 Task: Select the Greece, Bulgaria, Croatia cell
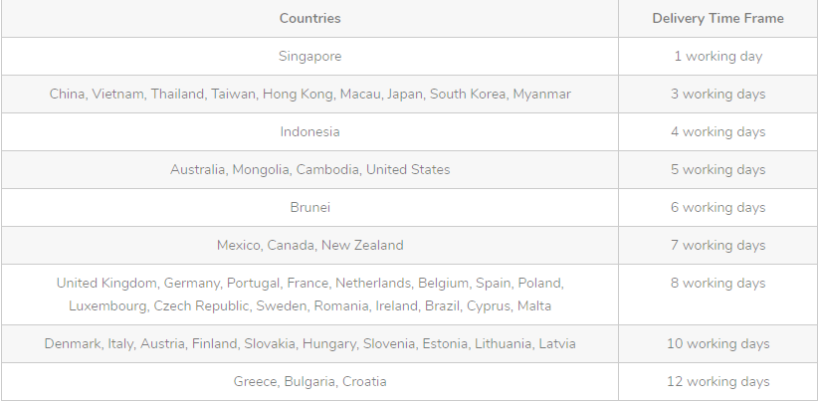[309, 382]
